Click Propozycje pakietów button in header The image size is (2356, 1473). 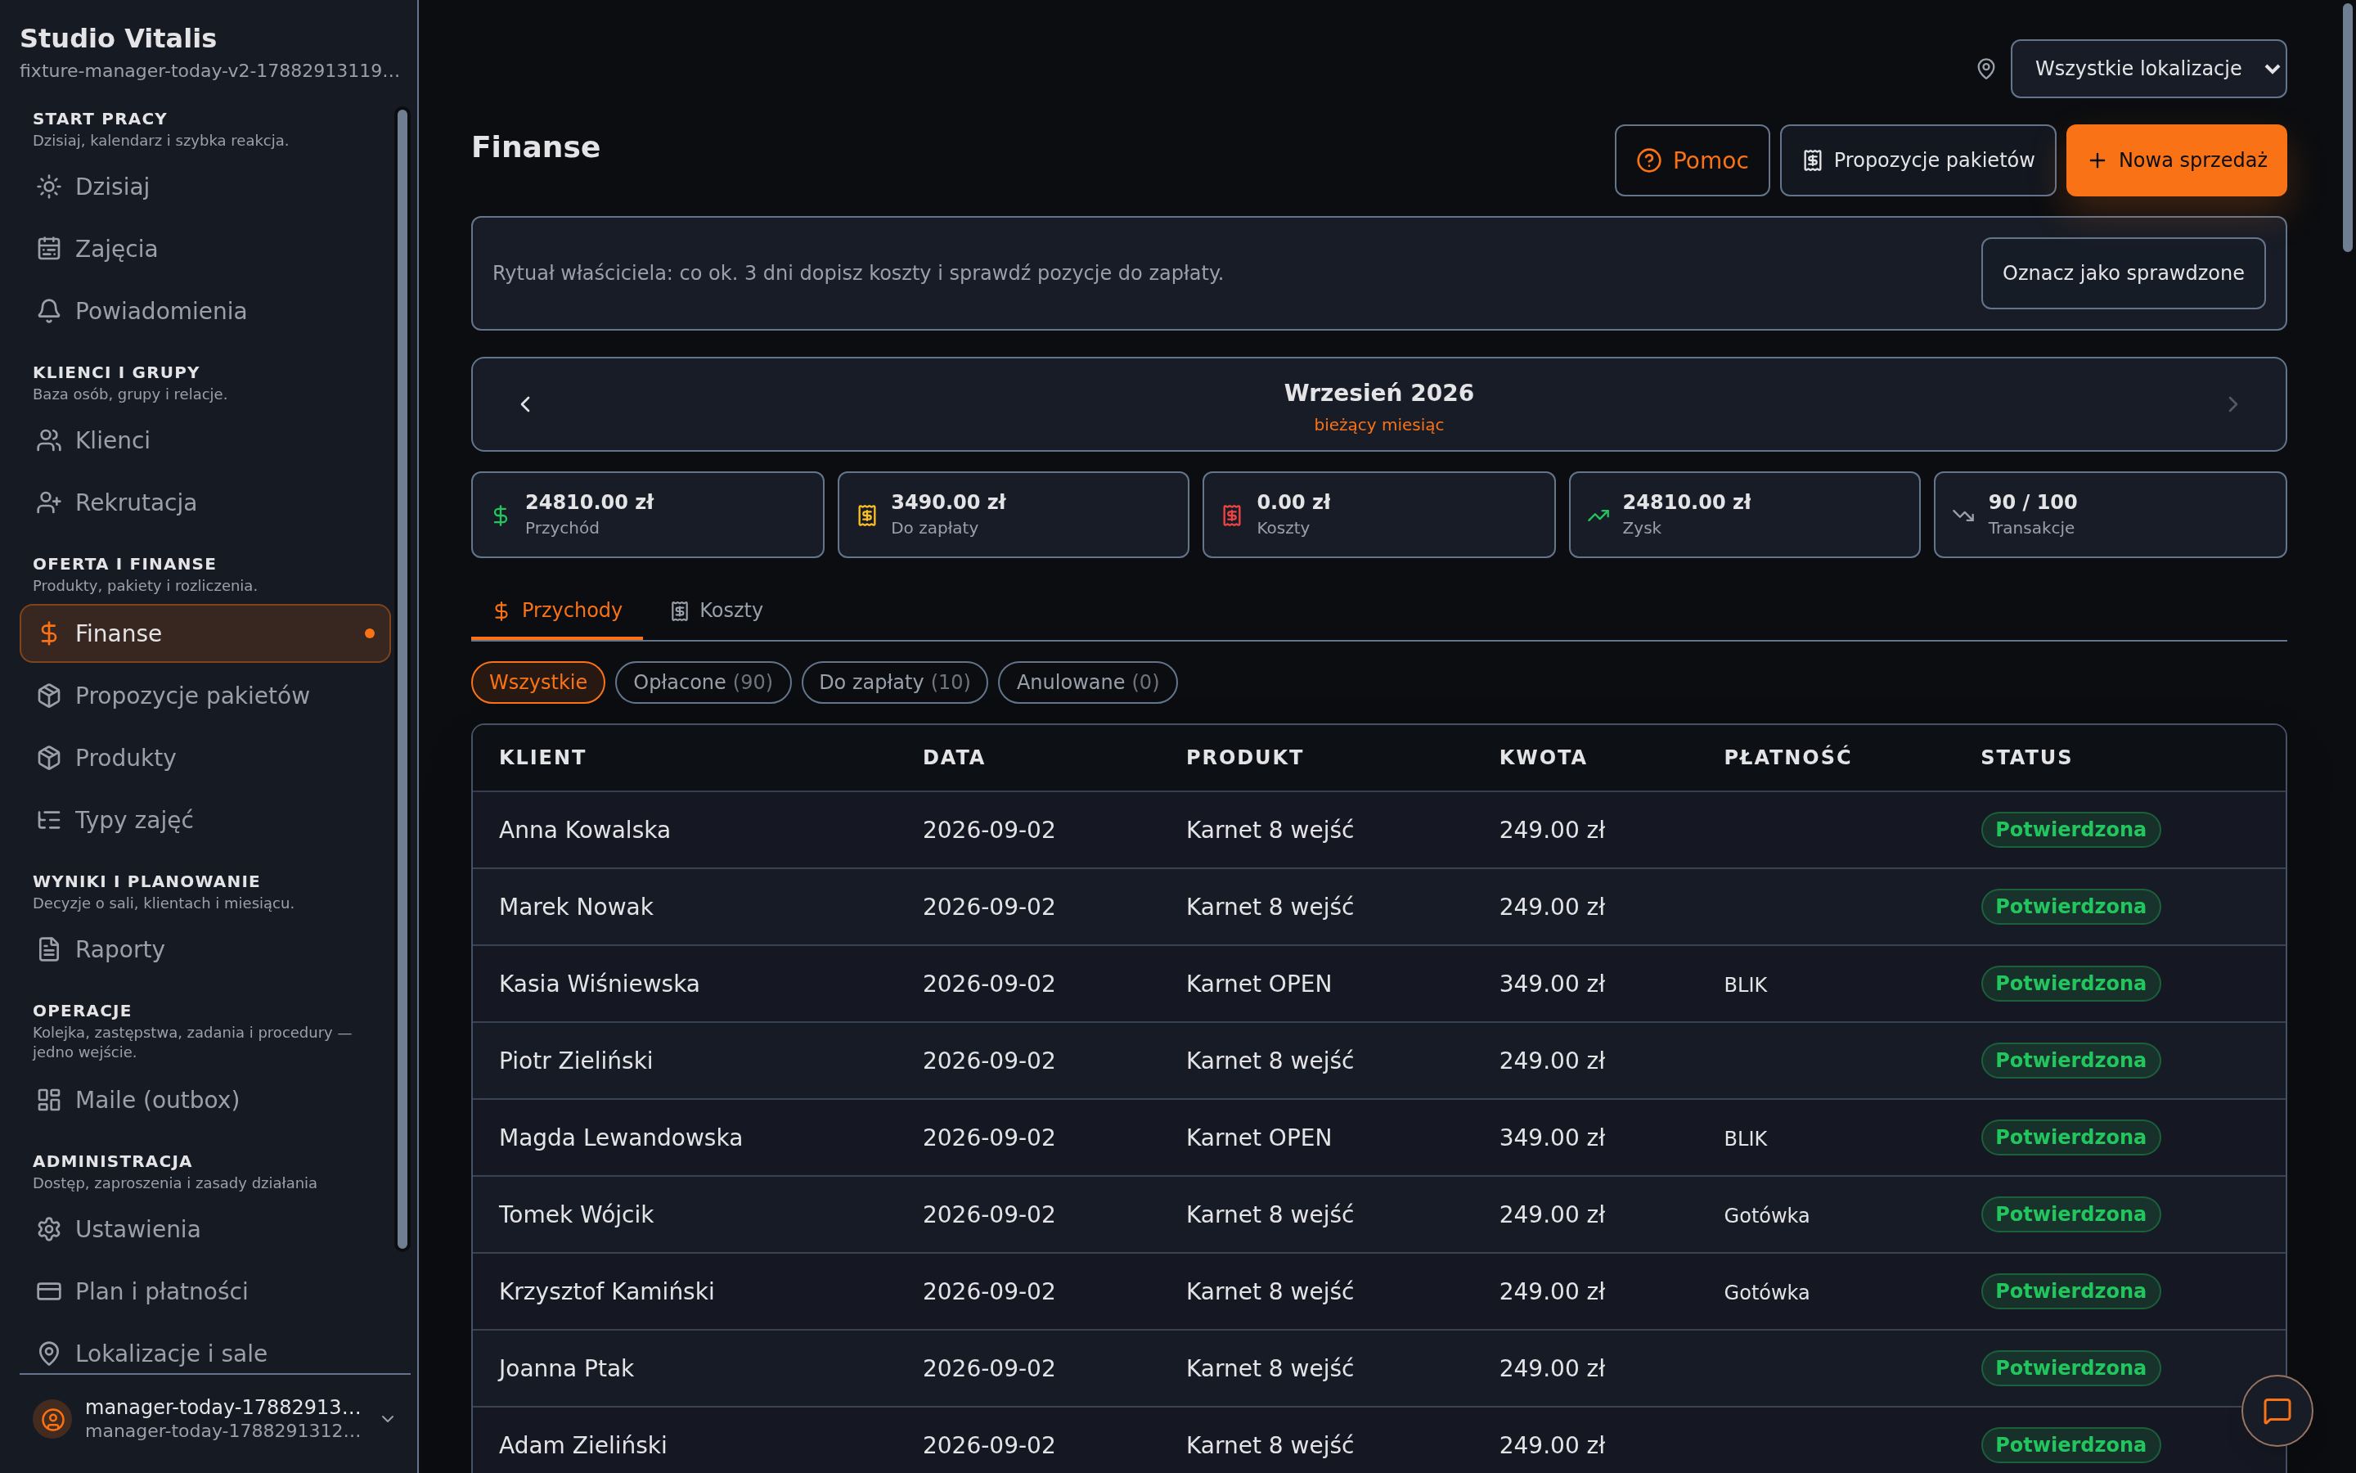click(x=1918, y=160)
